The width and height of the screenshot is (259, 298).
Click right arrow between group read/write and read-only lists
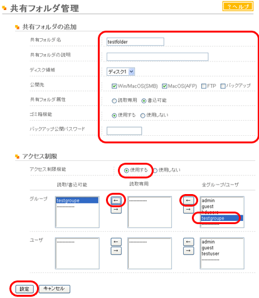click(116, 209)
